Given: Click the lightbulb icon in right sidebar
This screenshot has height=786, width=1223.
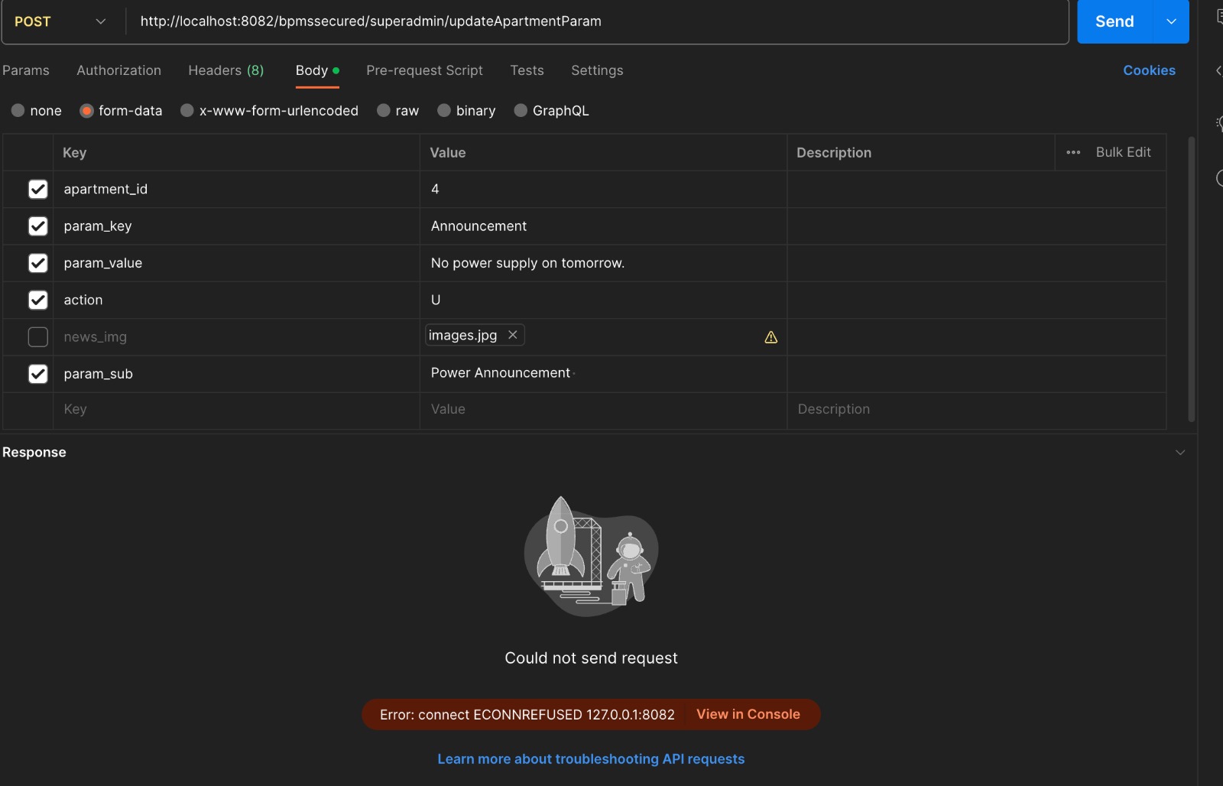Looking at the screenshot, I should (1219, 123).
